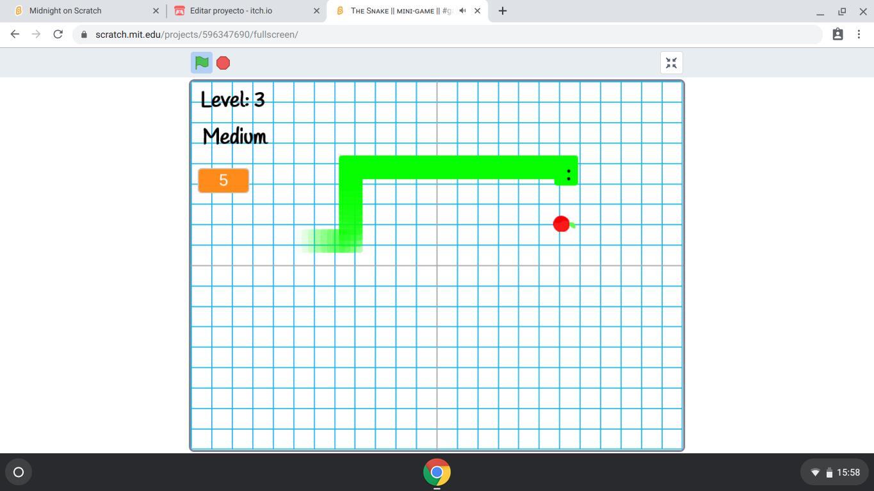Click the orange score counter showing 5
874x491 pixels.
pos(223,180)
